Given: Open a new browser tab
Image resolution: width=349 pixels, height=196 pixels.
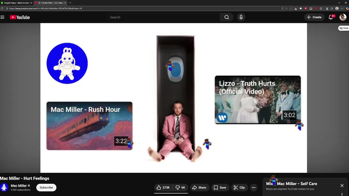Looking at the screenshot, I should (x=70, y=3).
